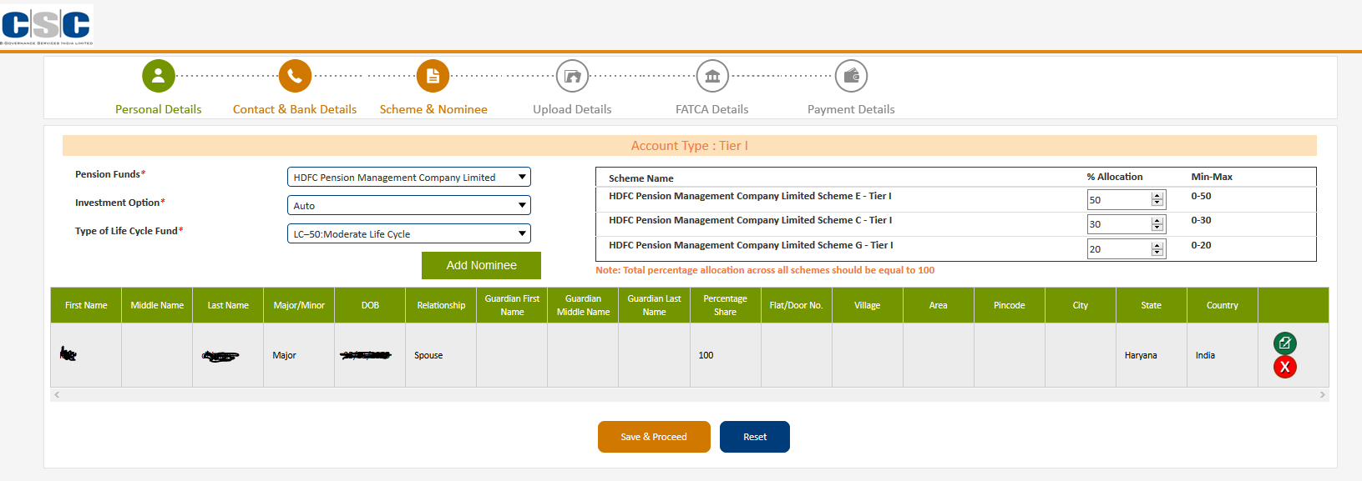Click the Flat/Door No. column header
Viewport: 1362px width, 481px height.
[x=797, y=305]
